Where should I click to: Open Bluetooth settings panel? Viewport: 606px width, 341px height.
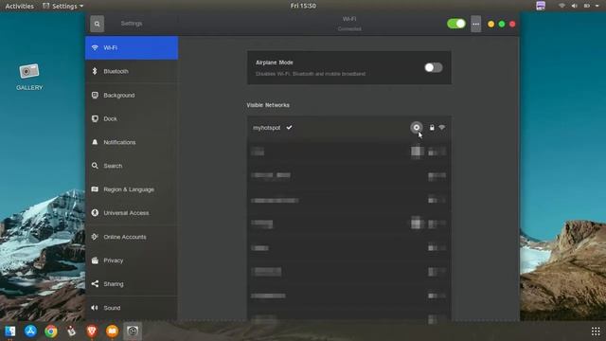click(132, 71)
